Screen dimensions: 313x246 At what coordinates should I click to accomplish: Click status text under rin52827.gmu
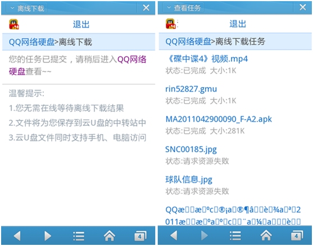click(x=201, y=101)
